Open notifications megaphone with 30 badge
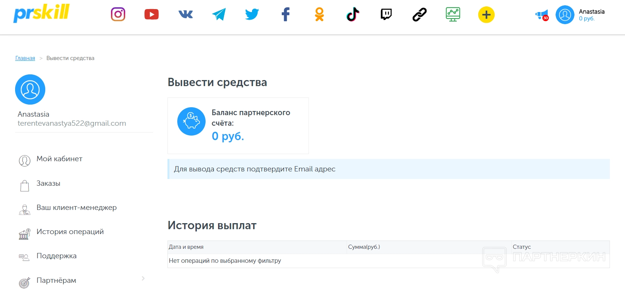Image resolution: width=625 pixels, height=293 pixels. click(x=542, y=15)
